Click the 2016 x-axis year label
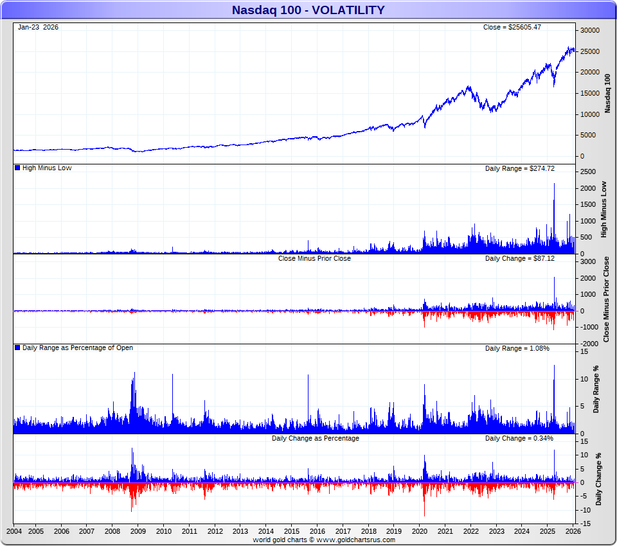617x546 pixels. tap(317, 531)
